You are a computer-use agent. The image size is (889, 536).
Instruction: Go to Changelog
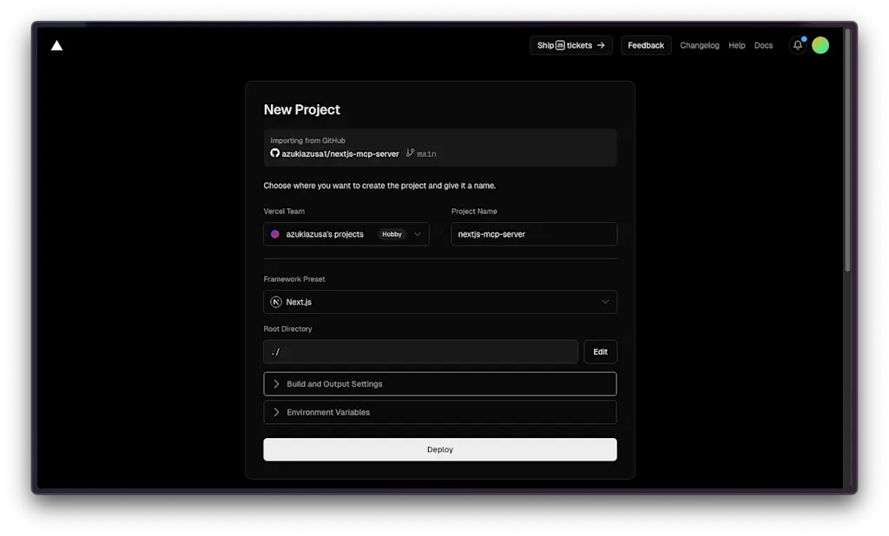pyautogui.click(x=699, y=45)
